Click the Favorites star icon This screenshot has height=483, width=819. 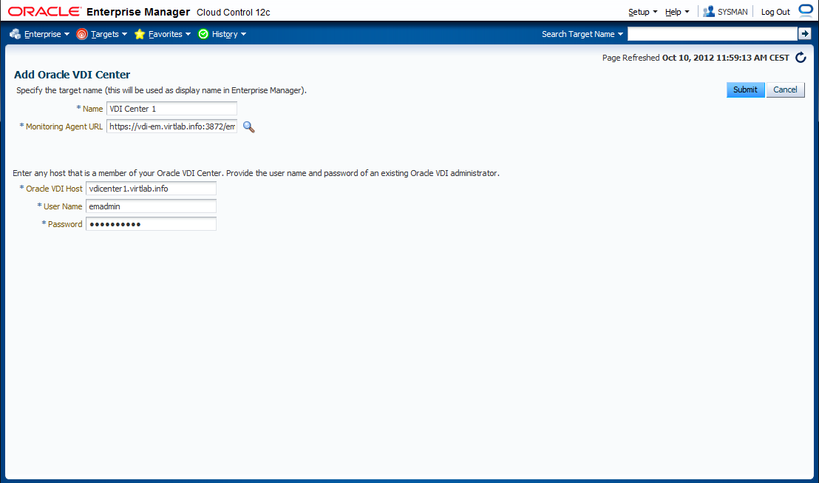coord(140,34)
